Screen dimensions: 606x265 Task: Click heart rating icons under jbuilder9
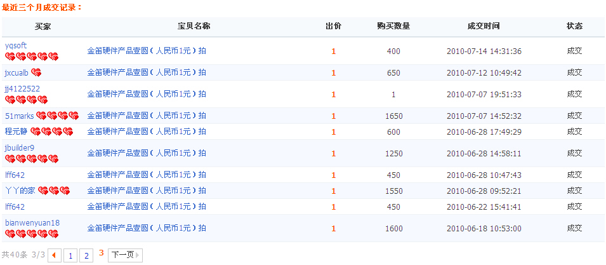point(32,159)
